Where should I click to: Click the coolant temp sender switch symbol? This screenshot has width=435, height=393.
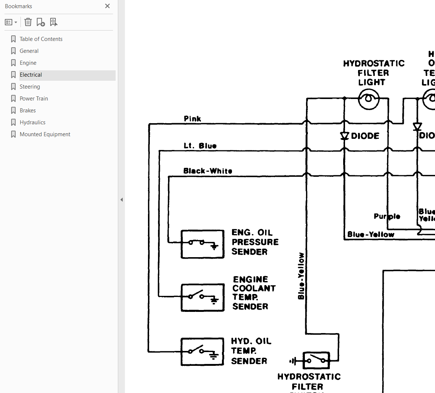[x=203, y=297]
